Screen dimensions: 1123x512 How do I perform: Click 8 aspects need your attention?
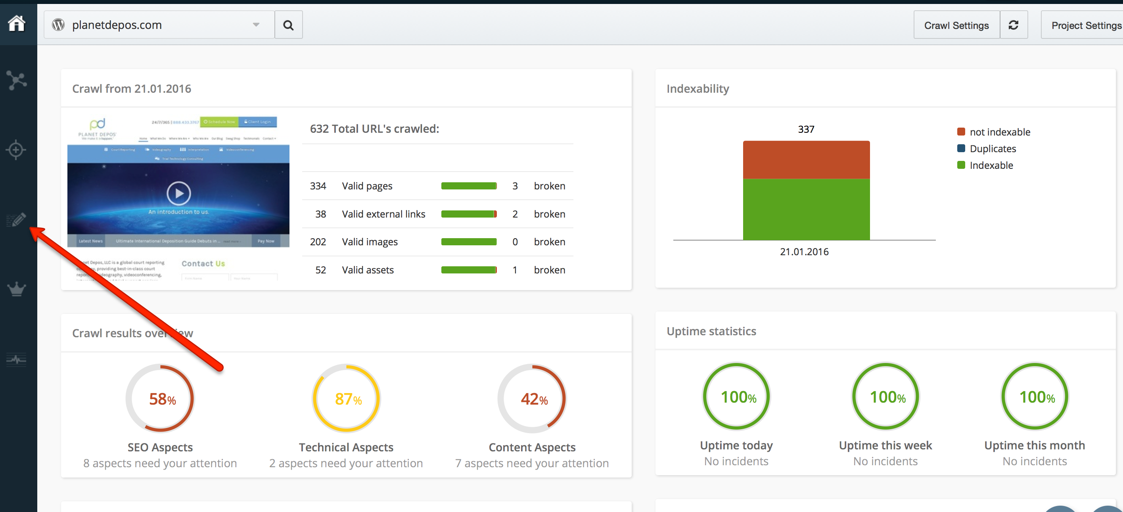pos(160,463)
